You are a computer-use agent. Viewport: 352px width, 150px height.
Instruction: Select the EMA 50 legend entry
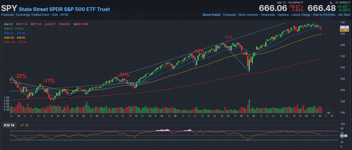pyautogui.click(x=15, y=38)
